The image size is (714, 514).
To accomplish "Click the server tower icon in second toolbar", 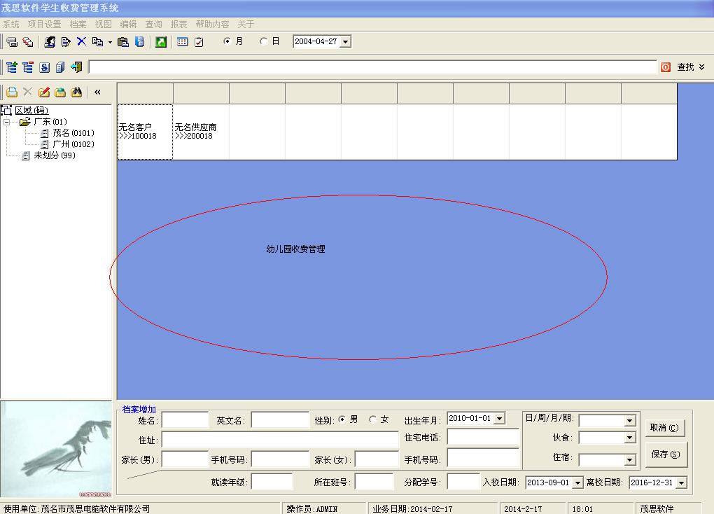I will (x=60, y=67).
